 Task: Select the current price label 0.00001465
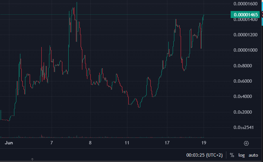click(x=245, y=15)
